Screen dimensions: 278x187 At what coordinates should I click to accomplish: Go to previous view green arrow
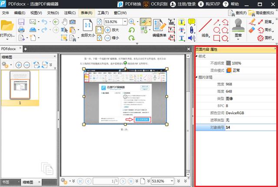(x=56, y=22)
